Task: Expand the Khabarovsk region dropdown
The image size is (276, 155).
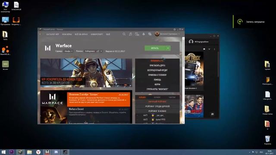Action: pyautogui.click(x=94, y=51)
